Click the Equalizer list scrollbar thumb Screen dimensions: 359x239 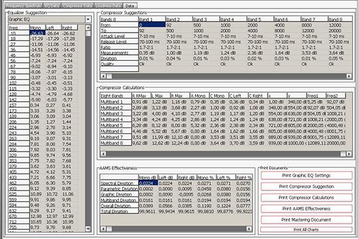[88, 33]
